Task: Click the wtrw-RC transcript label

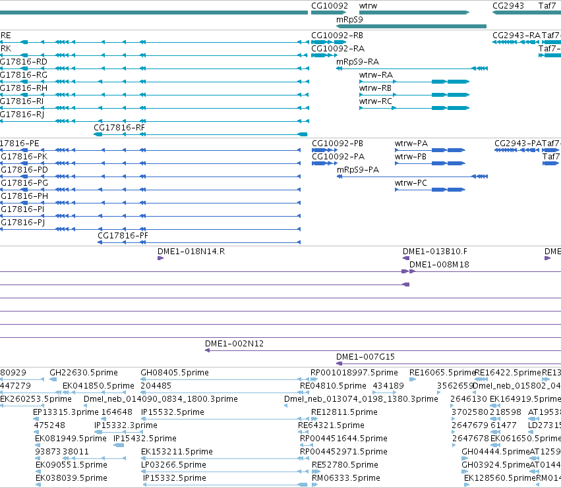Action: click(375, 101)
